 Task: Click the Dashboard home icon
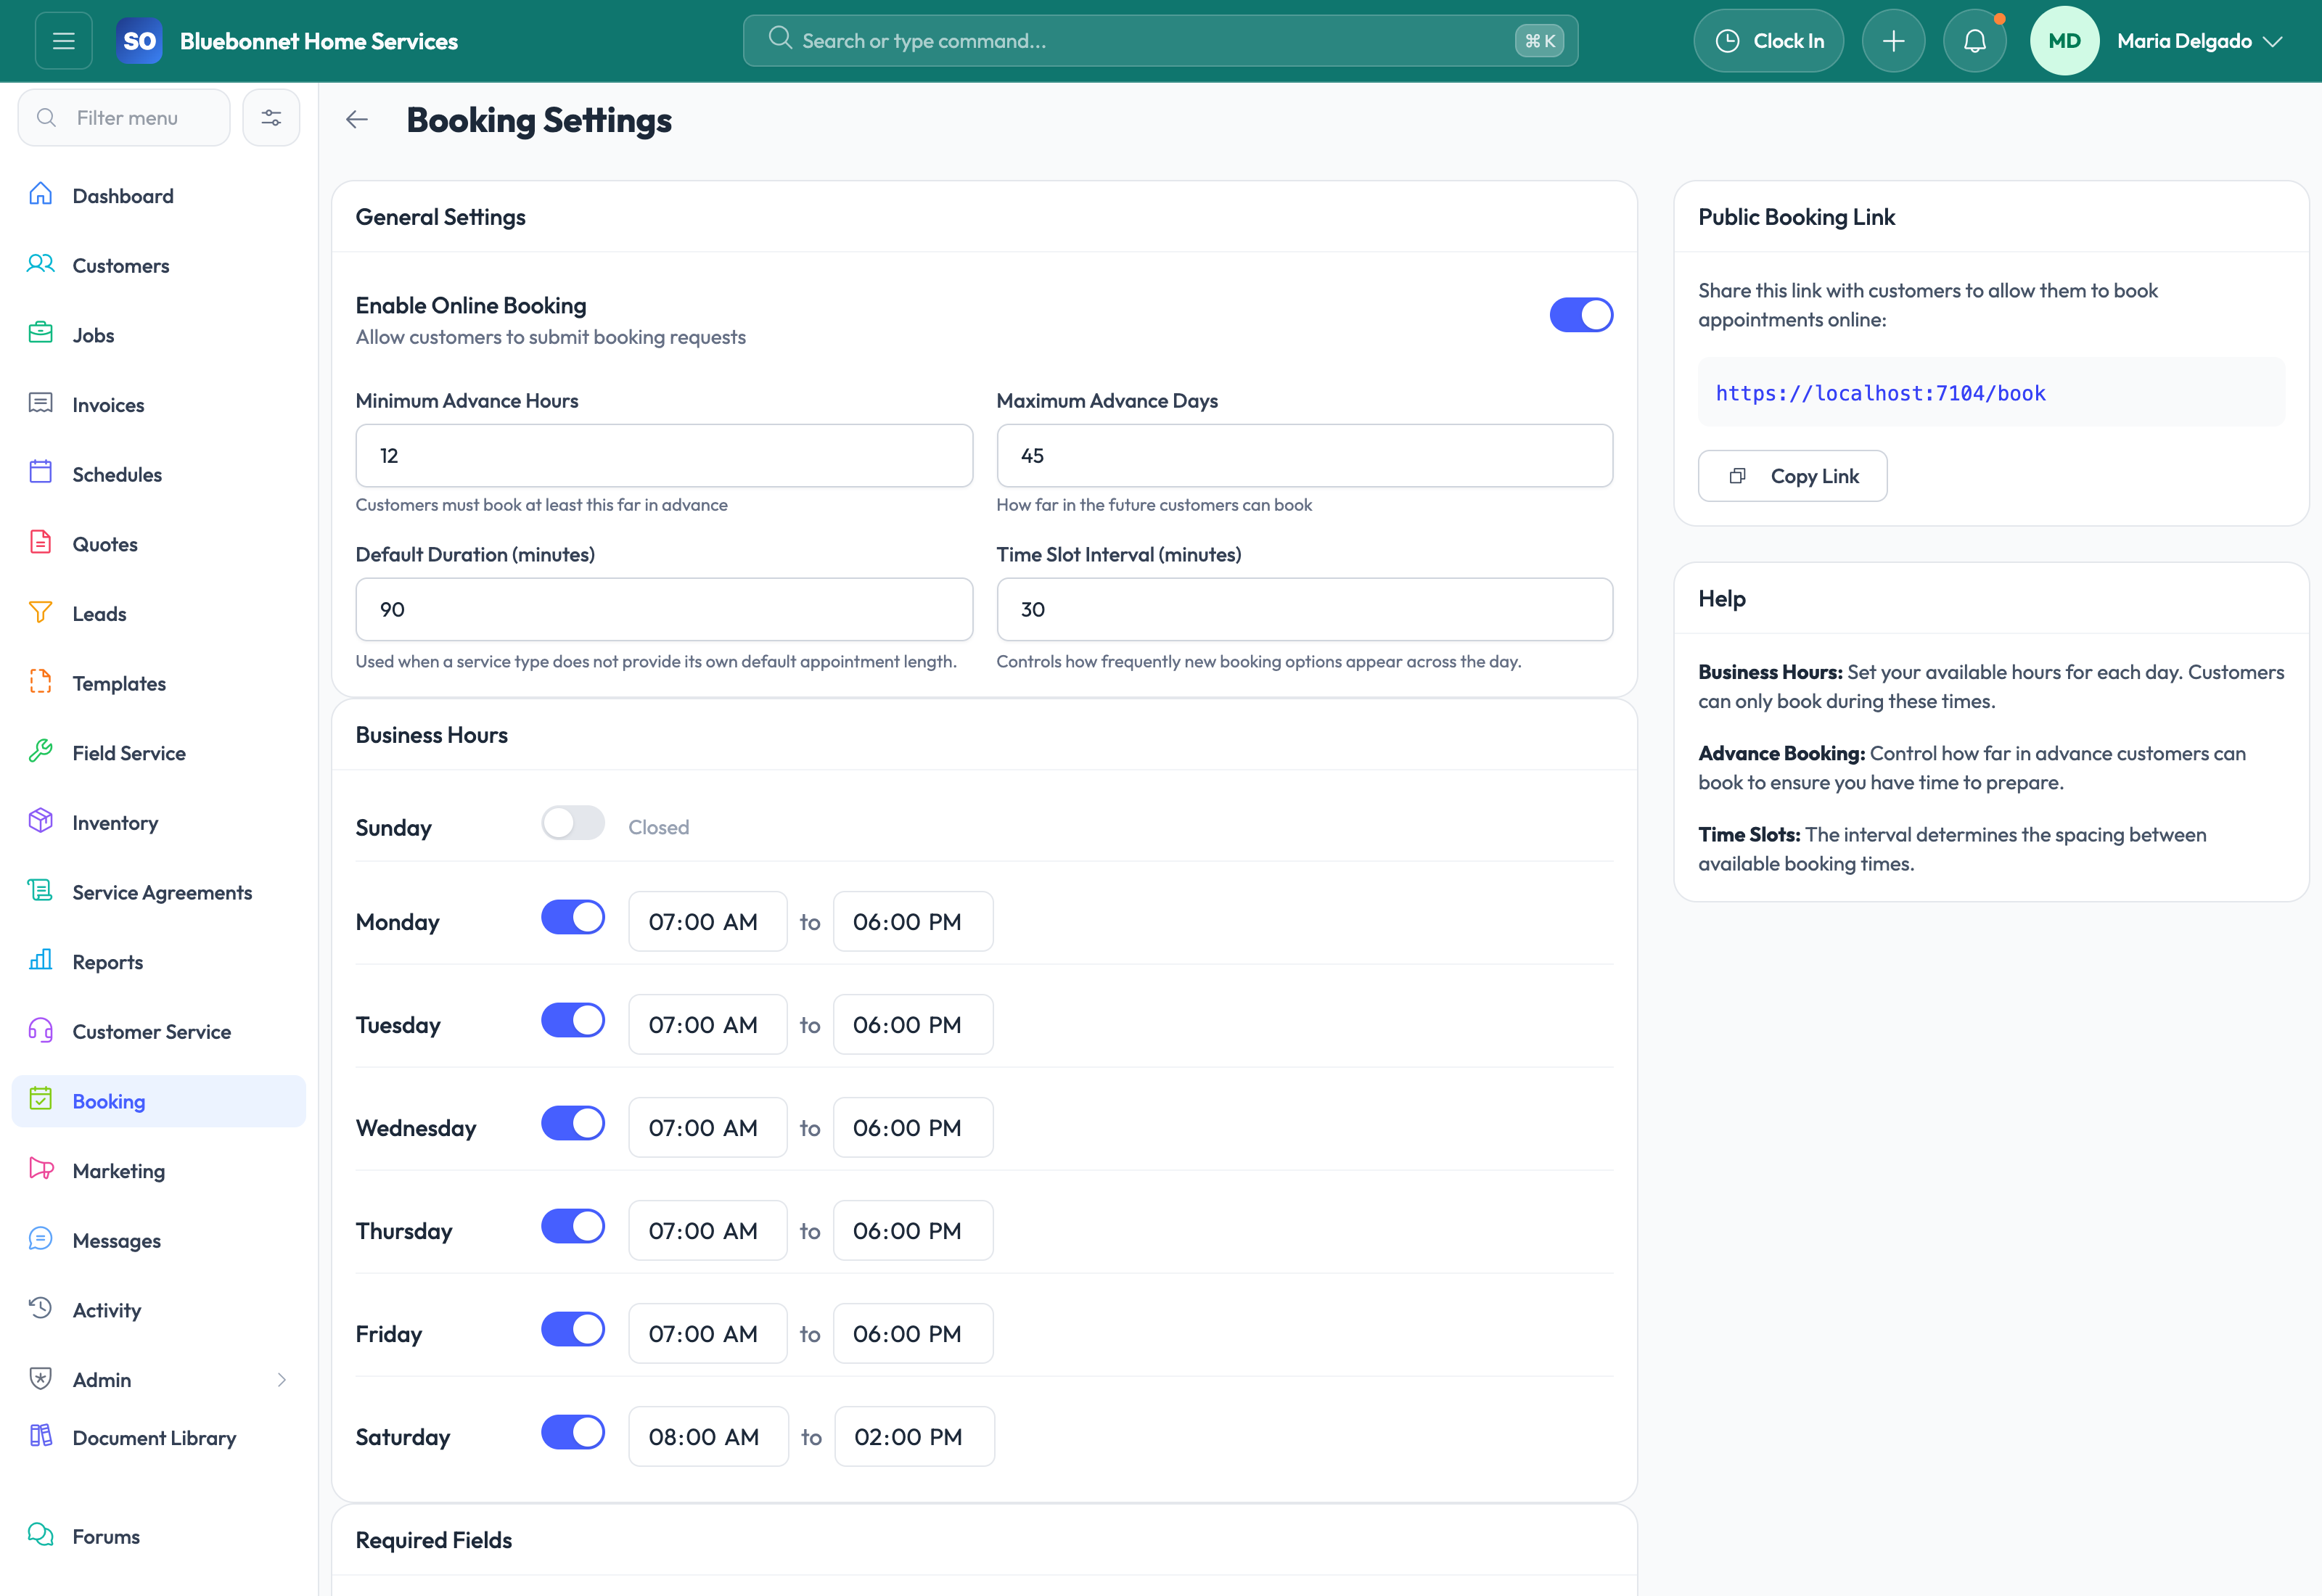[x=40, y=194]
